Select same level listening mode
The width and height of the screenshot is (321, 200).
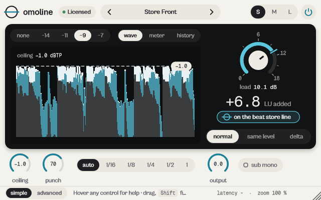[261, 136]
